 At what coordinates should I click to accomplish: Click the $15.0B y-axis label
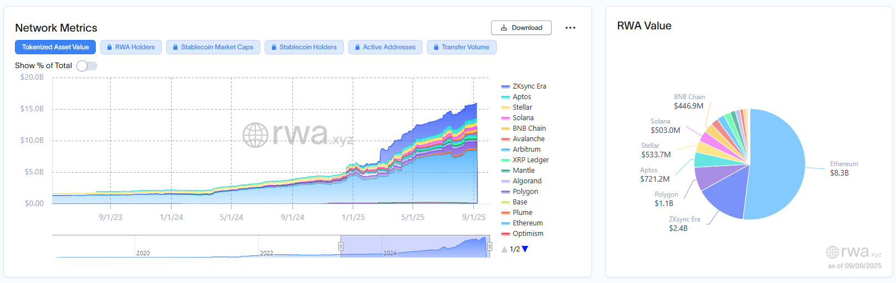(x=32, y=109)
